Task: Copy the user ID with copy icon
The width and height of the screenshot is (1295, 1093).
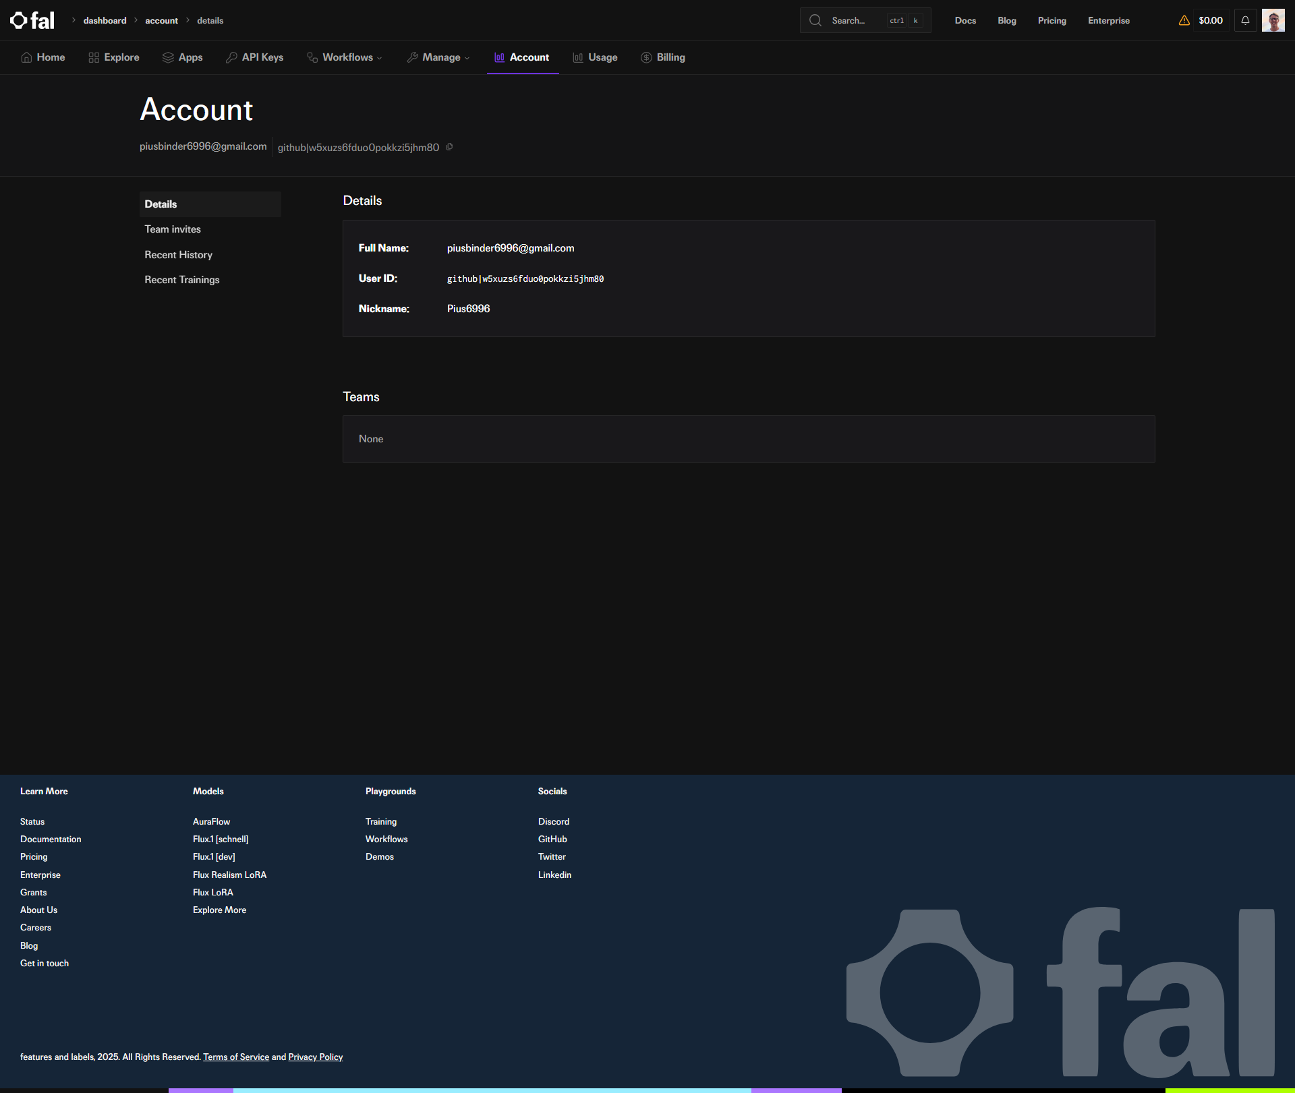Action: pyautogui.click(x=449, y=147)
